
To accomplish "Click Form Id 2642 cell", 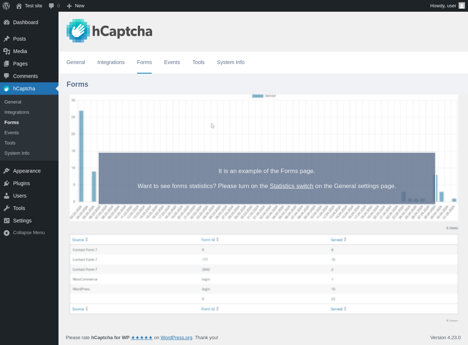I will click(x=206, y=269).
